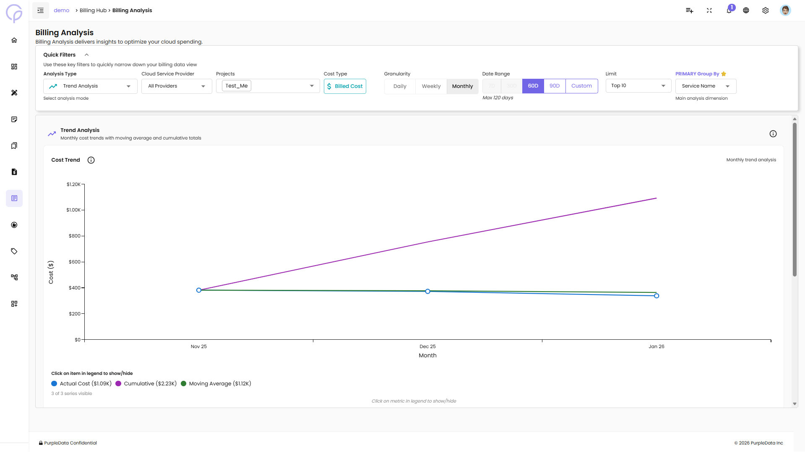Open the Limit Top 10 dropdown
This screenshot has width=805, height=452.
tap(638, 86)
